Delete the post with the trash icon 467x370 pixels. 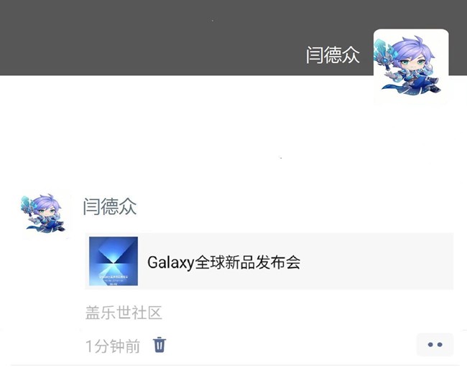[x=159, y=345]
